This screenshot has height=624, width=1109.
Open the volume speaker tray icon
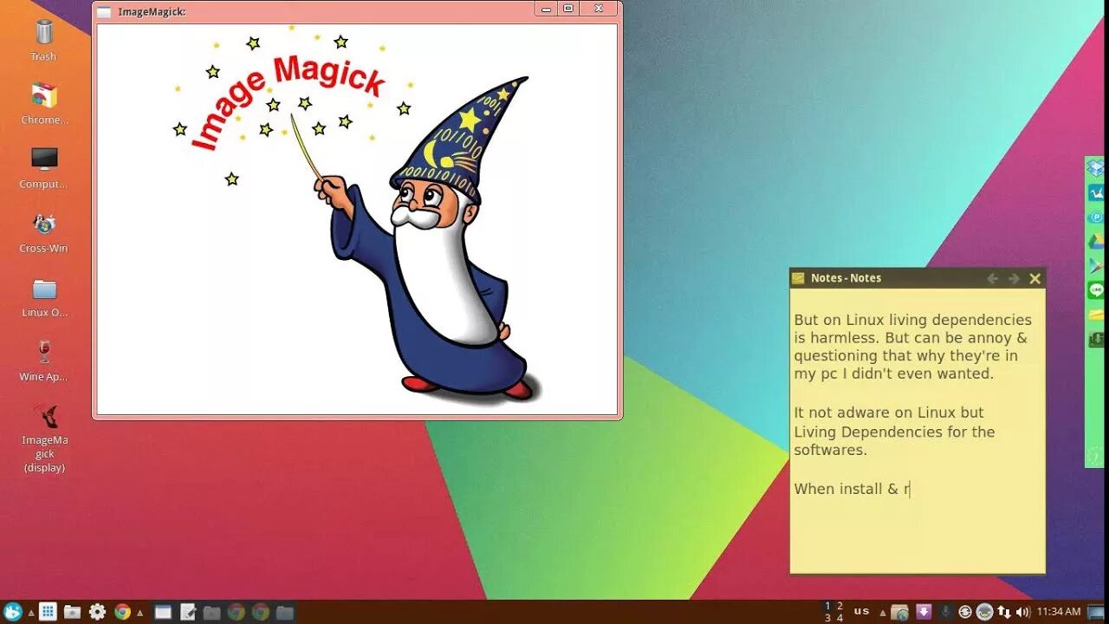coord(1023,612)
